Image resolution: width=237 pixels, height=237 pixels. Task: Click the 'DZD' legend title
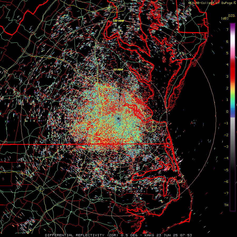(231, 16)
